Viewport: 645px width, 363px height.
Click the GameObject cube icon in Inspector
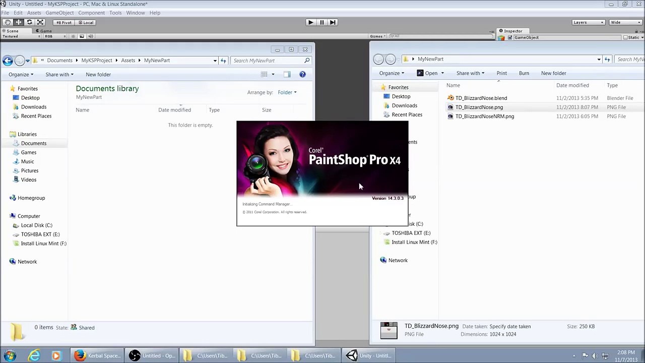tap(501, 37)
